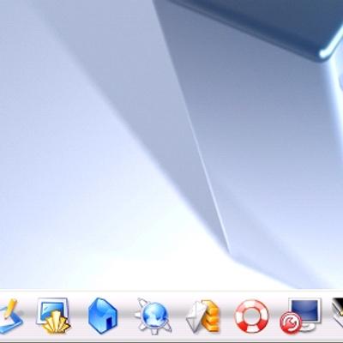Click the desktop access icon with yellow fan

pos(53,316)
